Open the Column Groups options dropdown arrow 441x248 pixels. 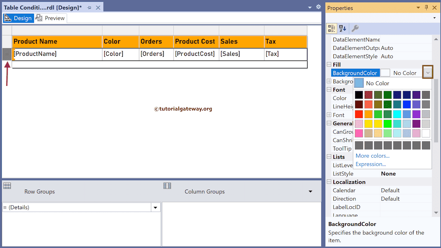pyautogui.click(x=311, y=192)
